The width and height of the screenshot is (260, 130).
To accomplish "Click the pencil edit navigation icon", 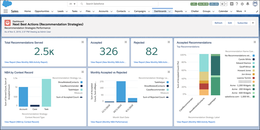I will coord(257,11).
